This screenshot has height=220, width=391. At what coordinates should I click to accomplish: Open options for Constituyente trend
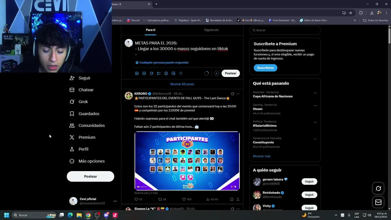(315, 139)
